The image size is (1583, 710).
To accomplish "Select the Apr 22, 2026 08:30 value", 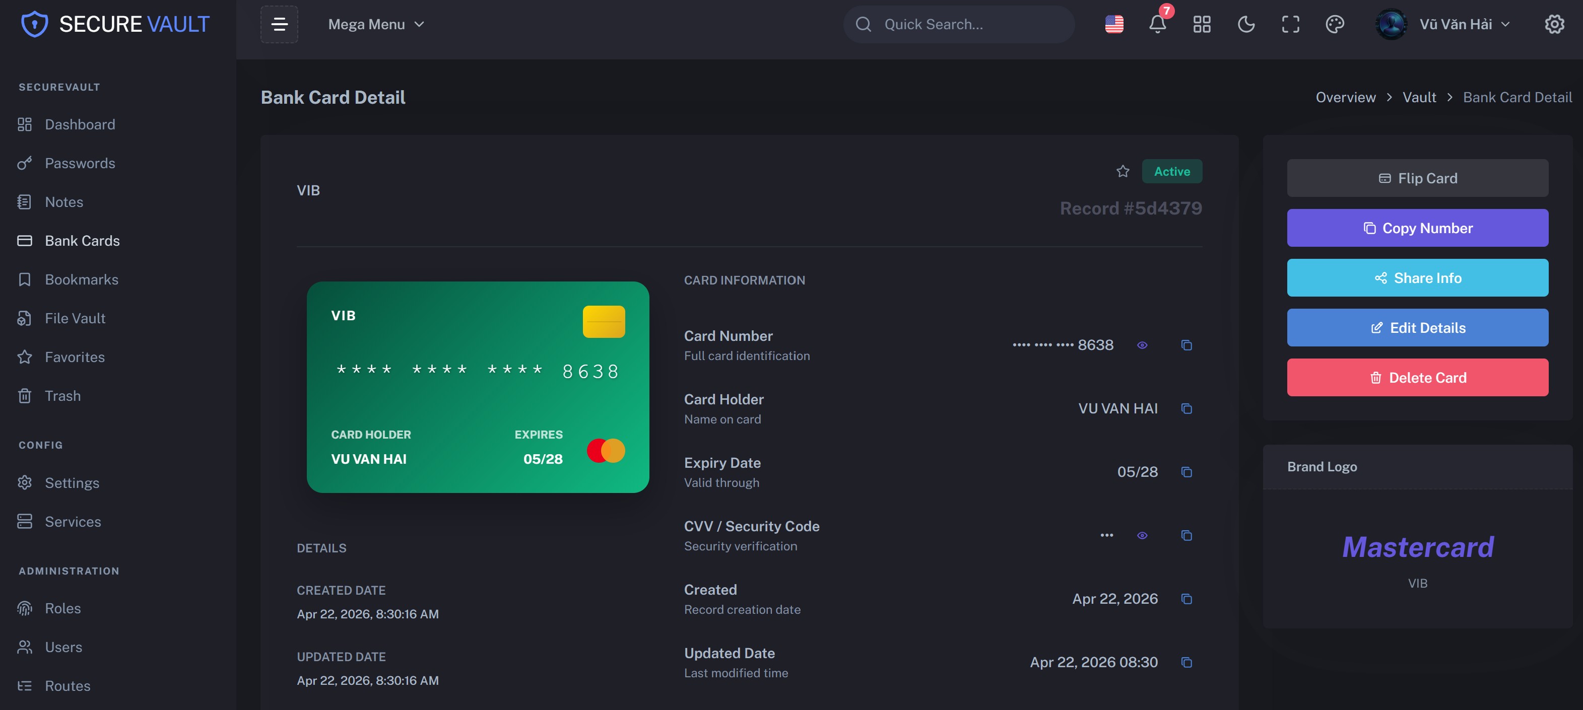I will coord(1093,662).
